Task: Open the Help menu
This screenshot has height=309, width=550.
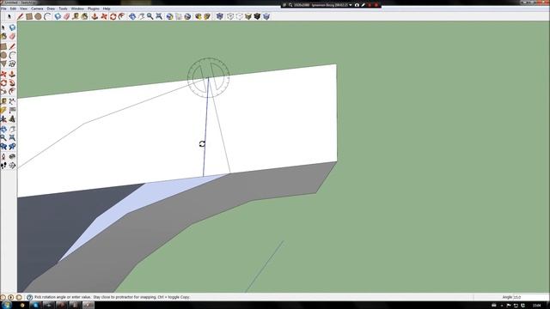Action: [x=107, y=9]
